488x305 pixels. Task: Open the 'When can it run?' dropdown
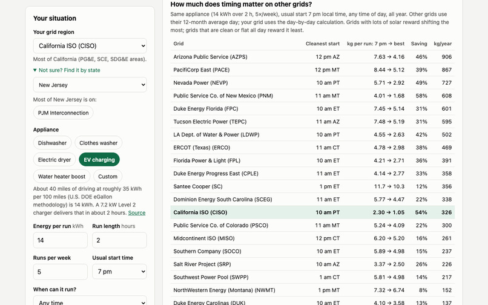(90, 301)
